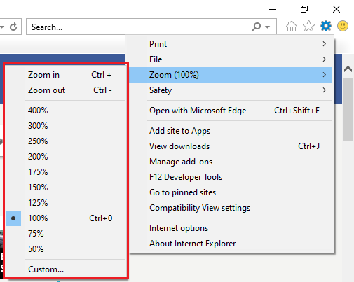This screenshot has height=282, width=354.
Task: Restore down the browser window
Action: 304,9
